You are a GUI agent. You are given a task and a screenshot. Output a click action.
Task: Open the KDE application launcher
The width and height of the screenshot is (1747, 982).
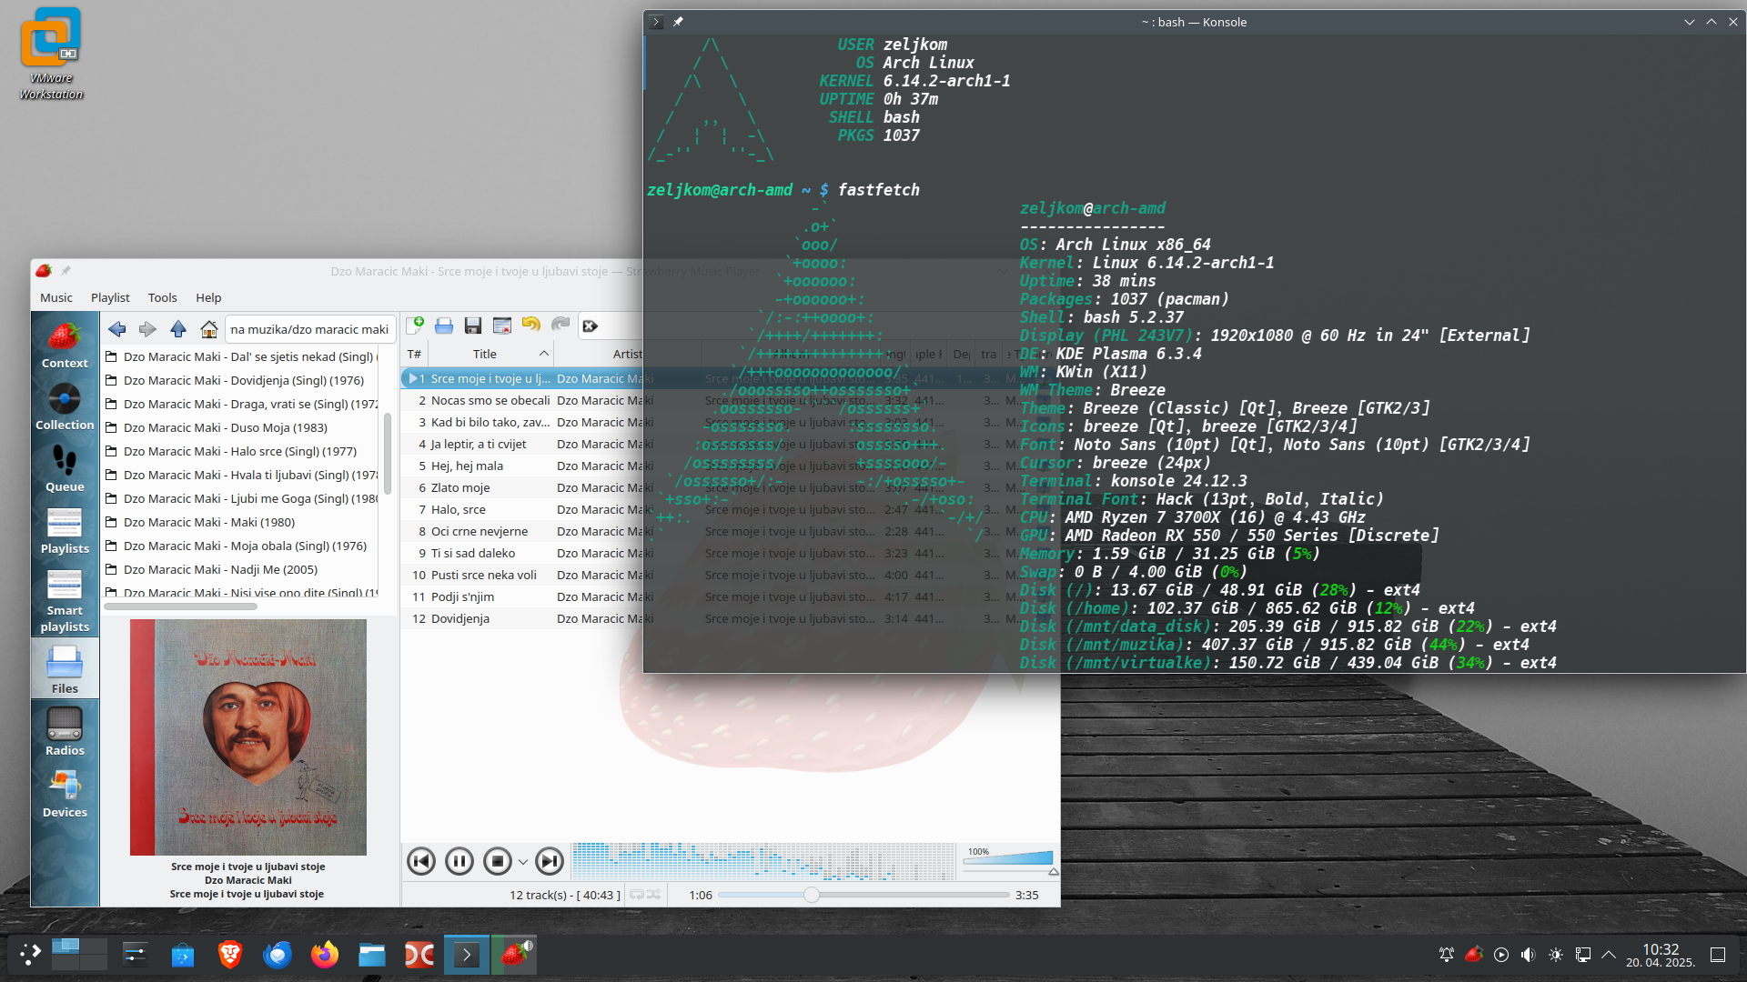(30, 954)
